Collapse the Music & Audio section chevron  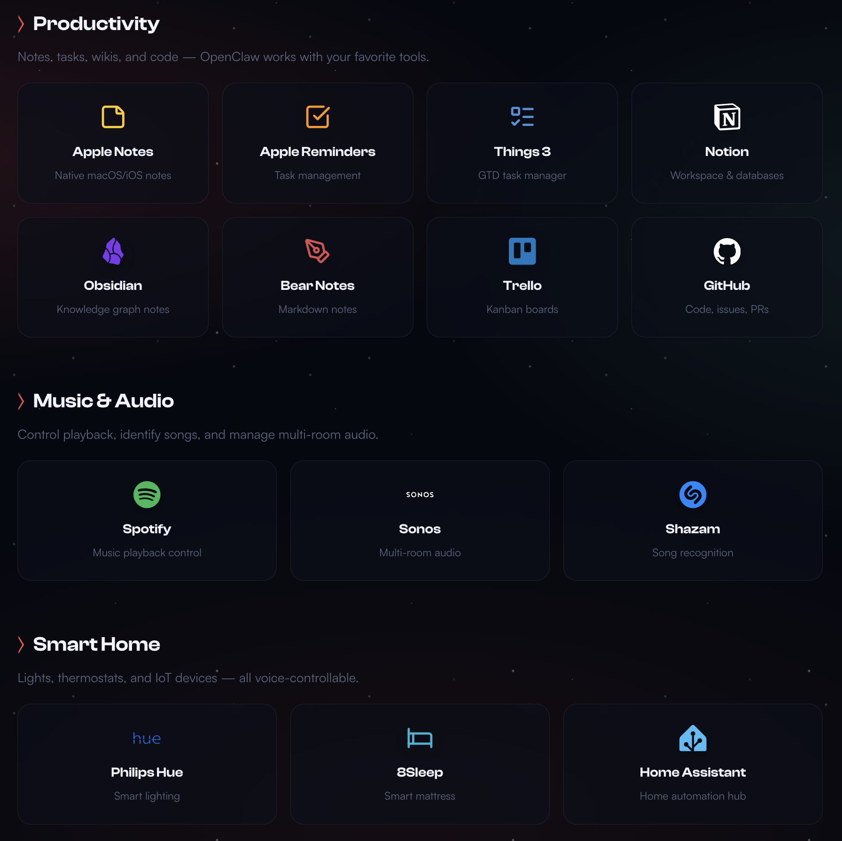21,401
